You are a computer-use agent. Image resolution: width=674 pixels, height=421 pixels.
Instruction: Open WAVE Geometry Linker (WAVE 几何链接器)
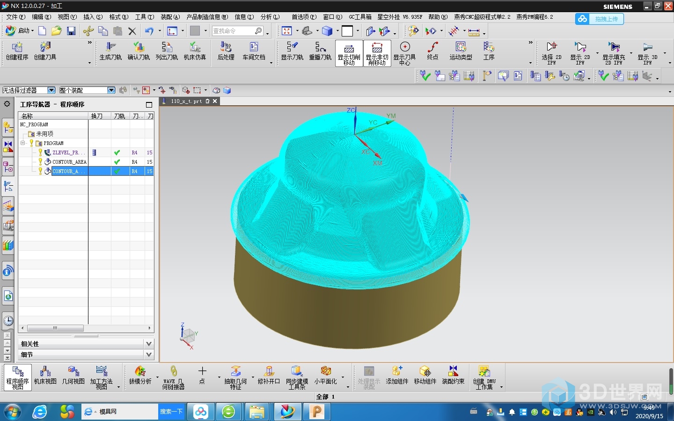click(x=173, y=377)
